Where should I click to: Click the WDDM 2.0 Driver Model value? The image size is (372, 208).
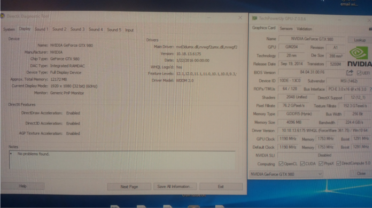pyautogui.click(x=185, y=81)
